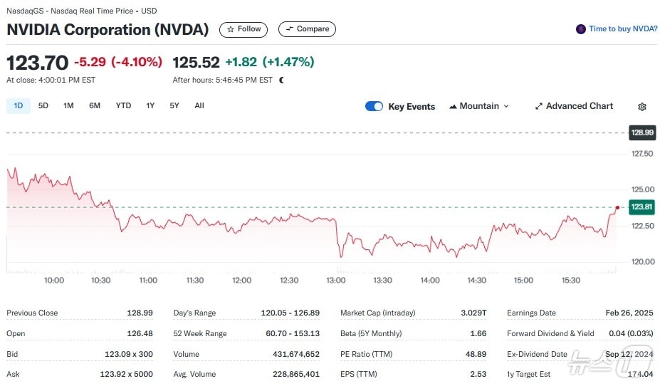Click the after-hours moon icon

(281, 80)
